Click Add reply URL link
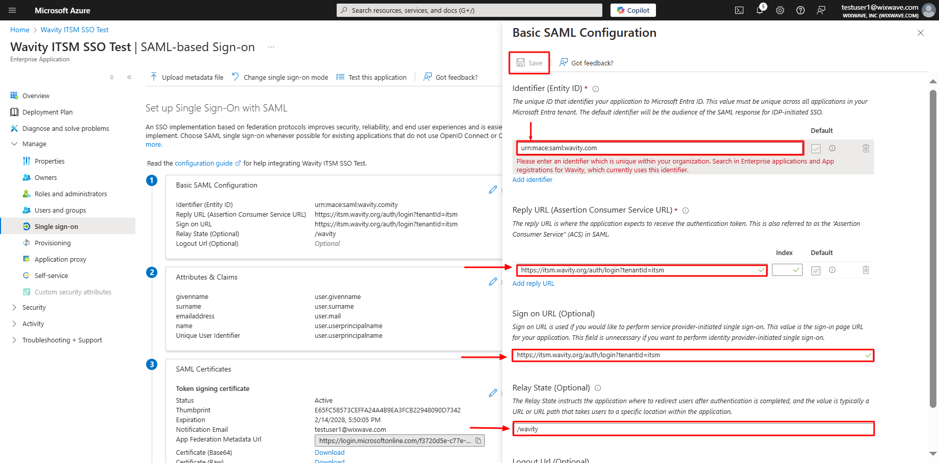 [x=533, y=283]
